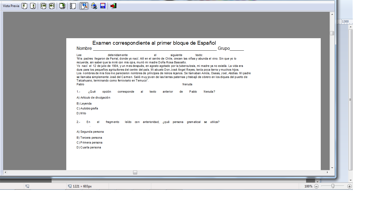This screenshot has height=208, width=371.
Task: Click answer 'B) Leyenda'
Action: point(84,103)
